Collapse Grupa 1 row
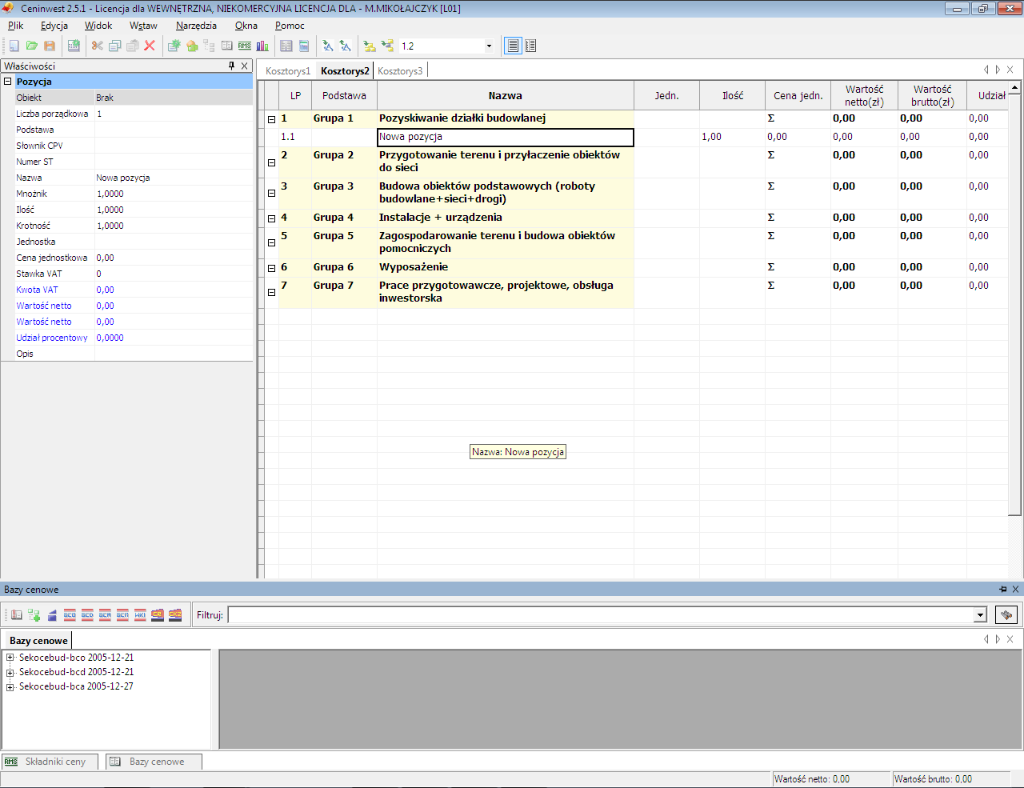The image size is (1024, 788). [271, 119]
